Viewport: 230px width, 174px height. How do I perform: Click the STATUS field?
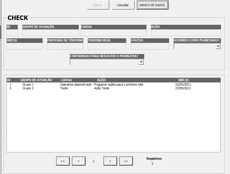pos(150,46)
